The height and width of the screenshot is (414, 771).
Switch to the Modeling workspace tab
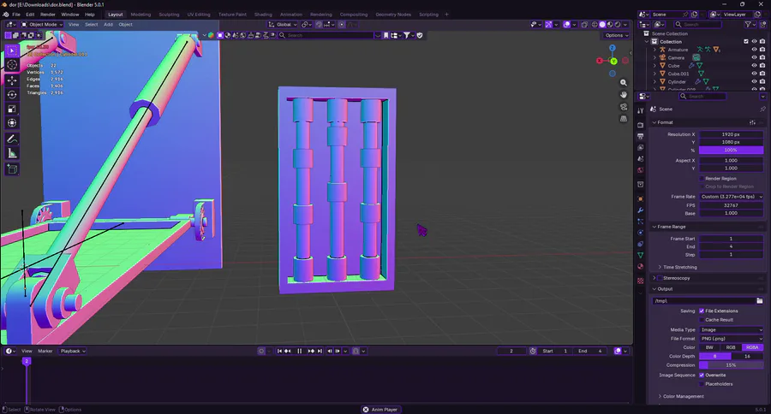pyautogui.click(x=140, y=15)
